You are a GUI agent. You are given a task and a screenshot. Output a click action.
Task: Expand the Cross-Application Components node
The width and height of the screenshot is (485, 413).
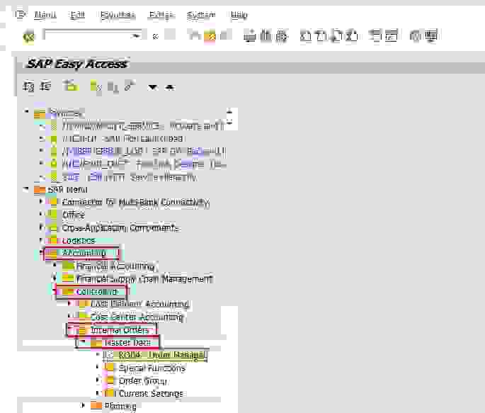tap(41, 227)
